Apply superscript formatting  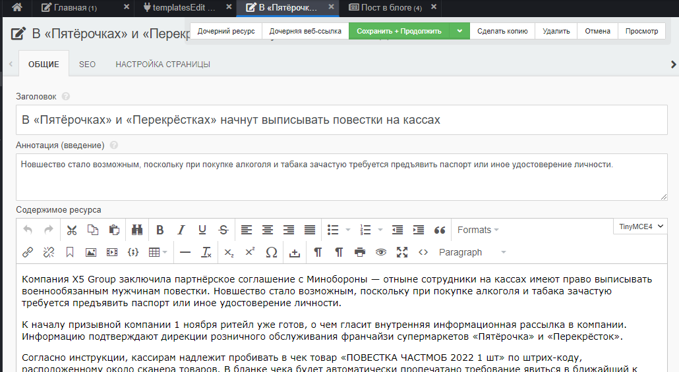pos(251,252)
